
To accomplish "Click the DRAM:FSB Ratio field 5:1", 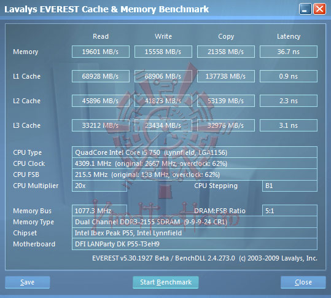I will 290,211.
